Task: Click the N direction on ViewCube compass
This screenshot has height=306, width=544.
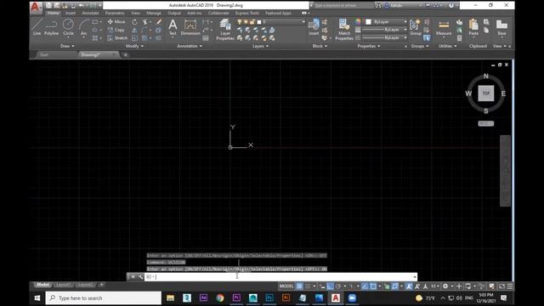Action: (485, 76)
